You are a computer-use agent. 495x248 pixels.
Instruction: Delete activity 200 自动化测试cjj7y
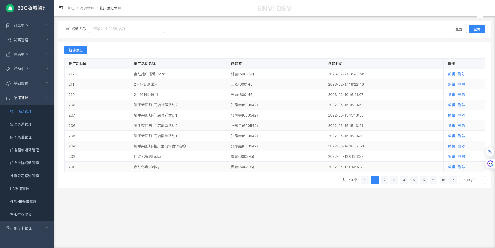[461, 167]
